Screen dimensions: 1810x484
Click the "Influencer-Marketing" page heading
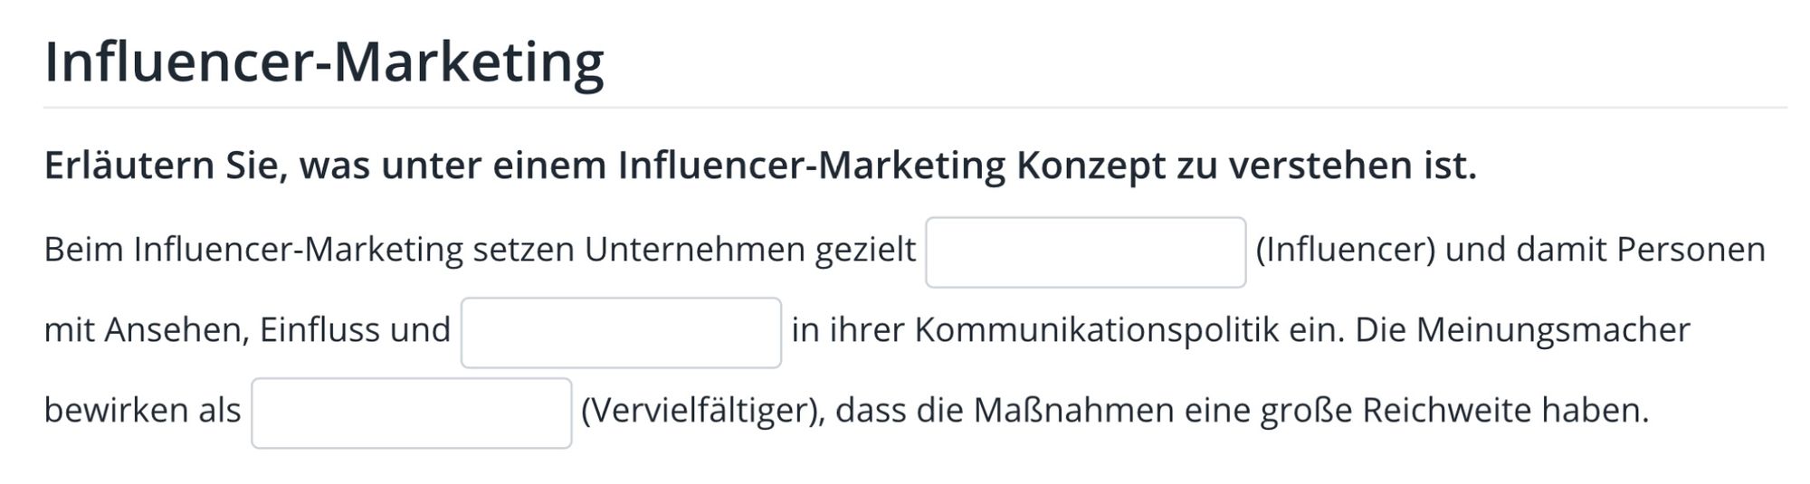[324, 62]
